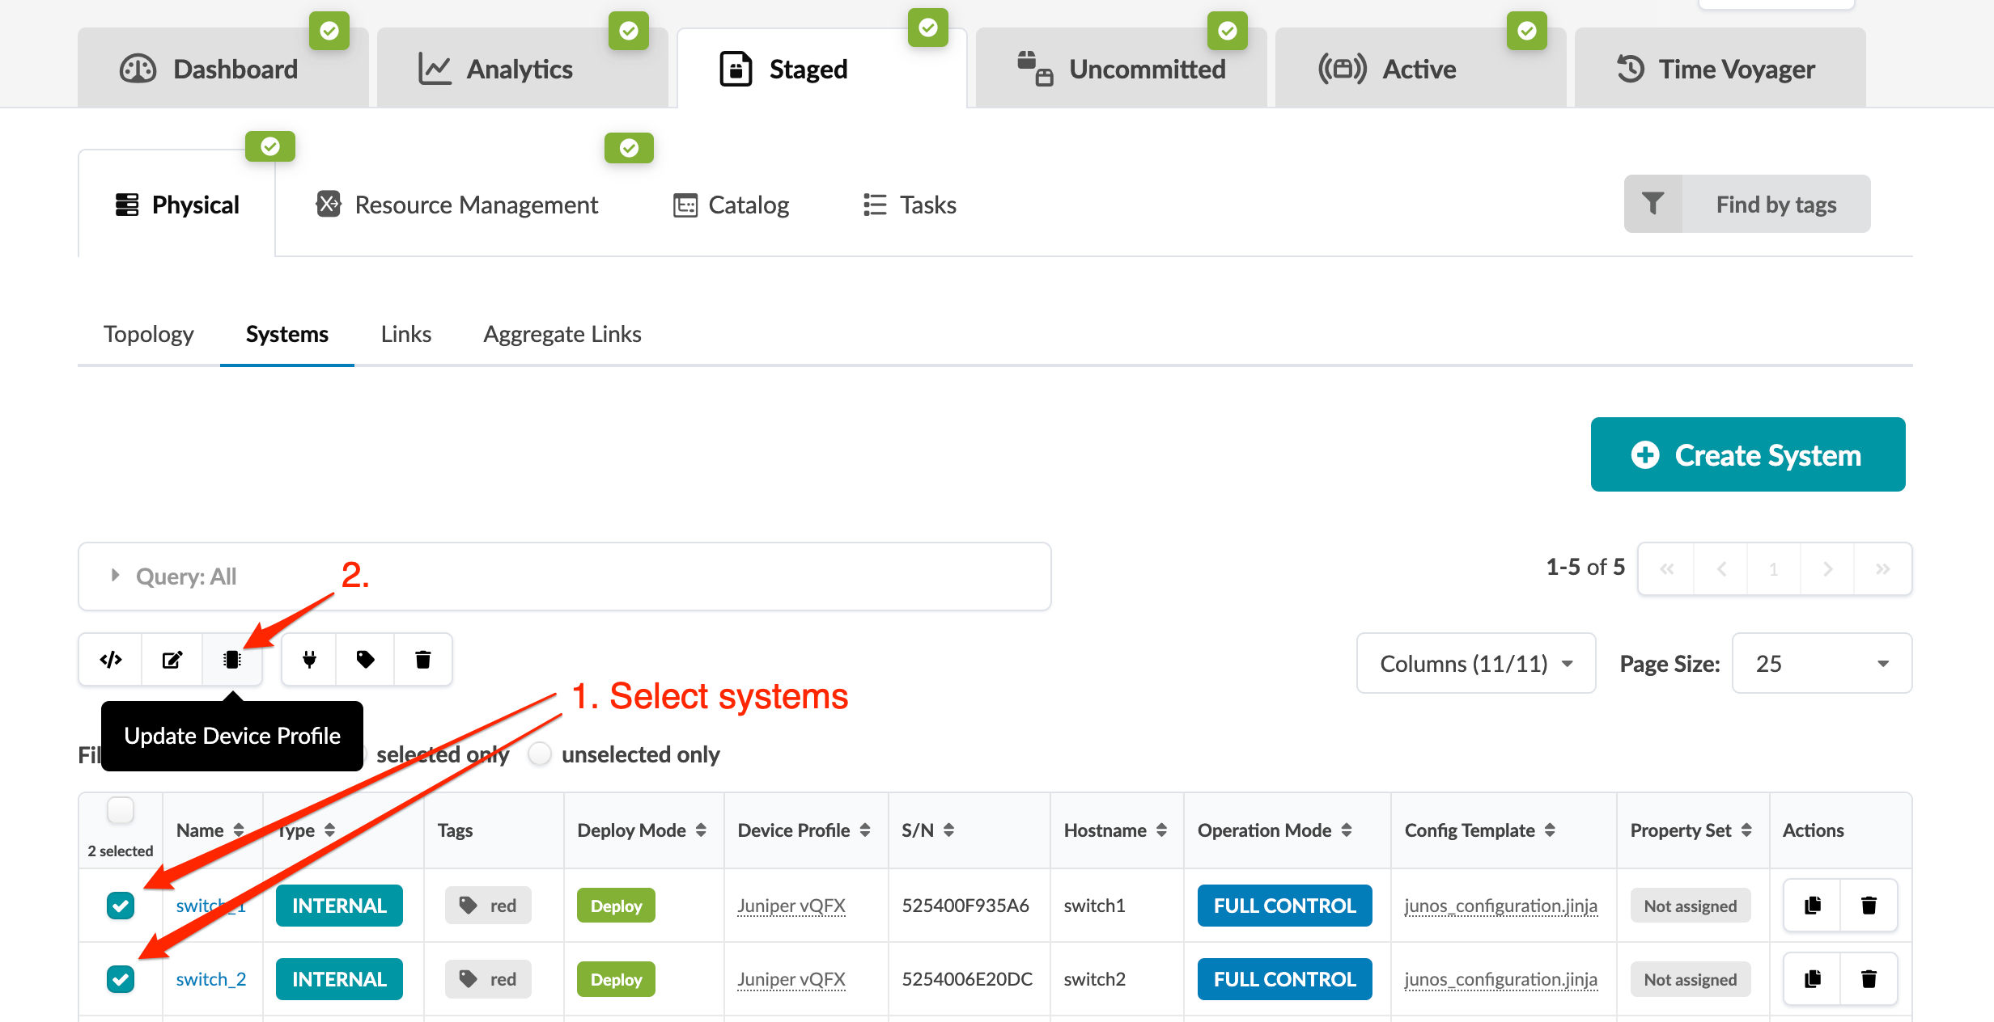Open the Aggregate Links tab
This screenshot has width=1994, height=1022.
pos(562,334)
